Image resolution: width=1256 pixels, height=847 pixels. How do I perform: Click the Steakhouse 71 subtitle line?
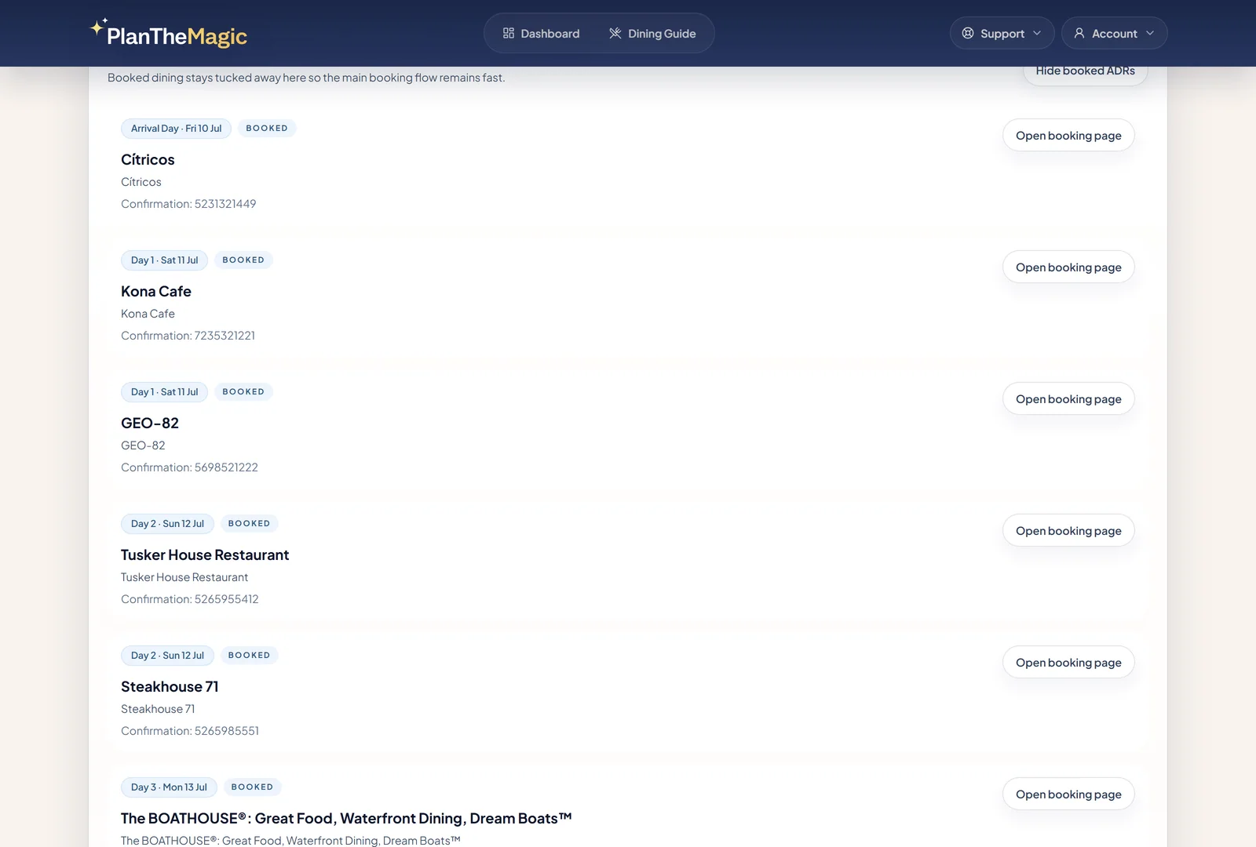158,709
